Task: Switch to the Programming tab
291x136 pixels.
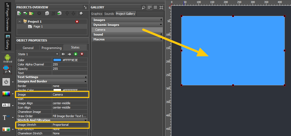Action: 51,48
